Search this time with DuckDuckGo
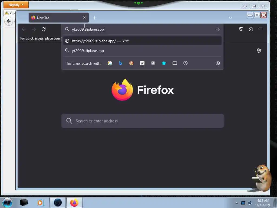The height and width of the screenshot is (208, 277). point(131,63)
